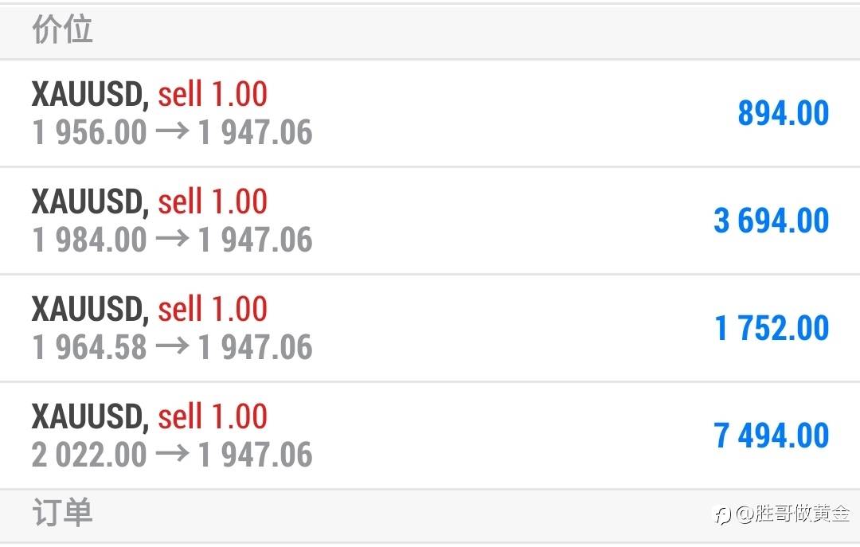Image resolution: width=860 pixels, height=547 pixels.
Task: Click the 7 494.00 profit value
Action: (771, 436)
